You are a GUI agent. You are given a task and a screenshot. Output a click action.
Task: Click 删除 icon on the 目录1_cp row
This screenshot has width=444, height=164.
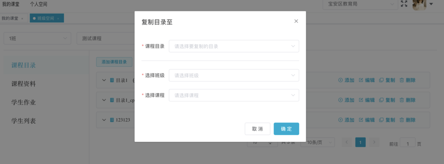click(407, 100)
